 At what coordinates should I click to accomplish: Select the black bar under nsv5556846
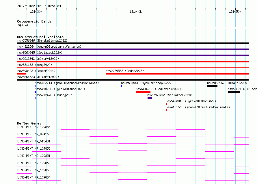click(133, 43)
